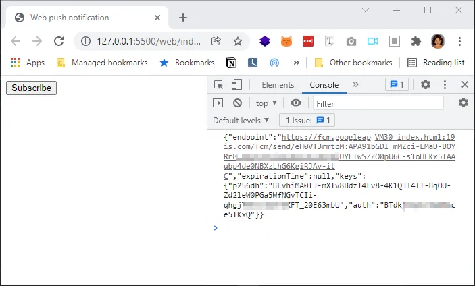Image resolution: width=475 pixels, height=286 pixels.
Task: Open the Default levels dropdown
Action: (x=241, y=121)
